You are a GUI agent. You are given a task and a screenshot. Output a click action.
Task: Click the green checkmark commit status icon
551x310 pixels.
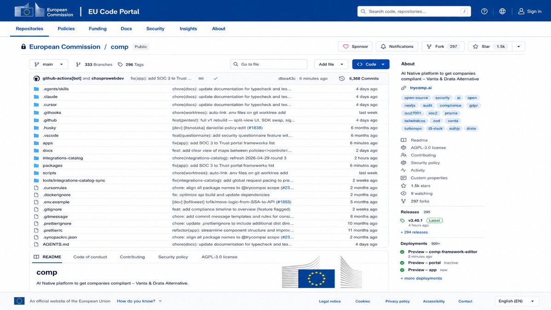tap(216, 78)
